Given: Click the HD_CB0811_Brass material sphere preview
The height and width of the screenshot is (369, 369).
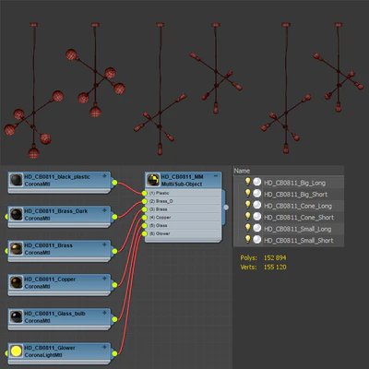Looking at the screenshot, I should (x=16, y=249).
